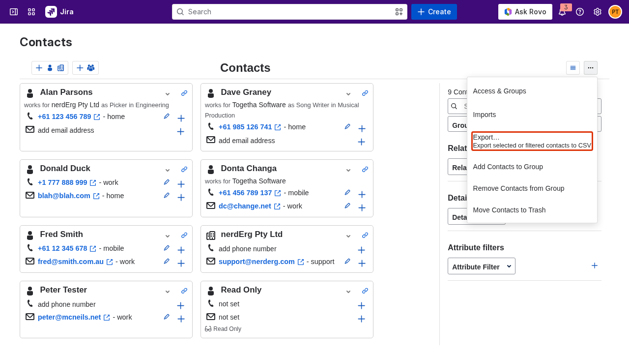
Task: Click the link icon on Alan Parsons card
Action: 184,93
